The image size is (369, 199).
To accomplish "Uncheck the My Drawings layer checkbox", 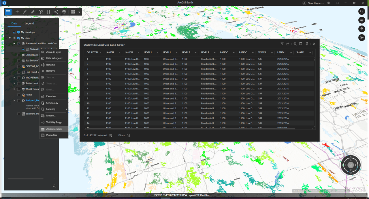I will pyautogui.click(x=14, y=32).
